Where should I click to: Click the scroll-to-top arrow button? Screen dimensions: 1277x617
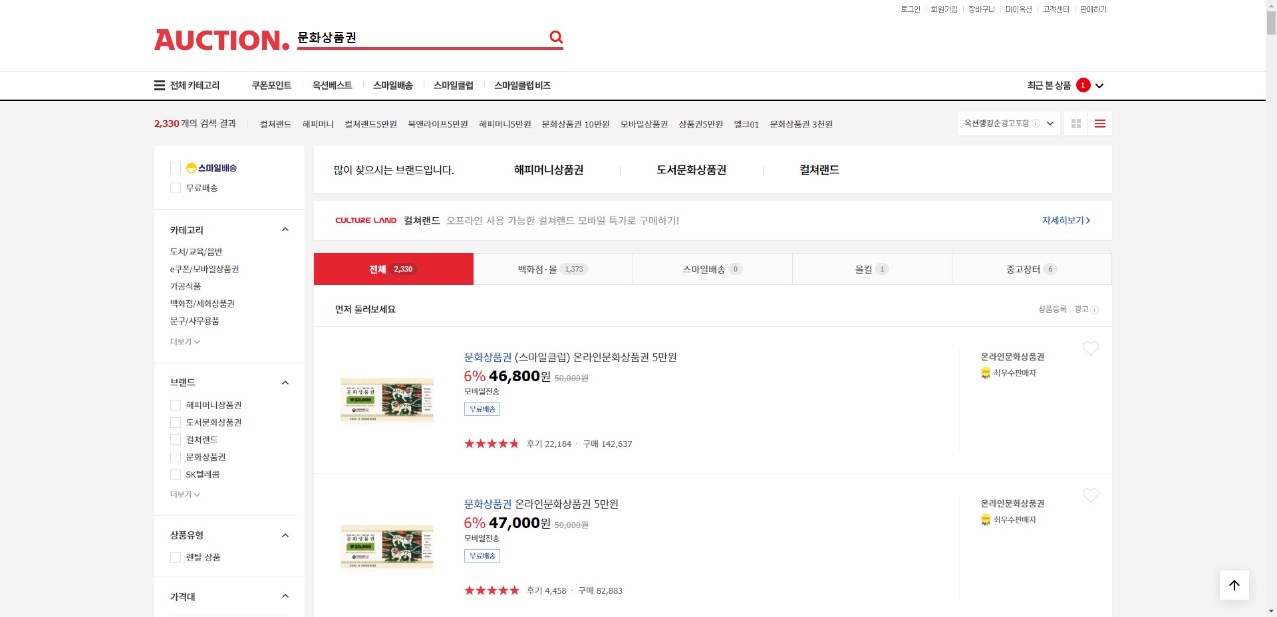tap(1234, 585)
